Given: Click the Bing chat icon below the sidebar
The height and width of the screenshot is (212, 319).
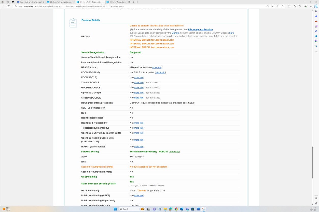Looking at the screenshot, I should coord(316,6).
